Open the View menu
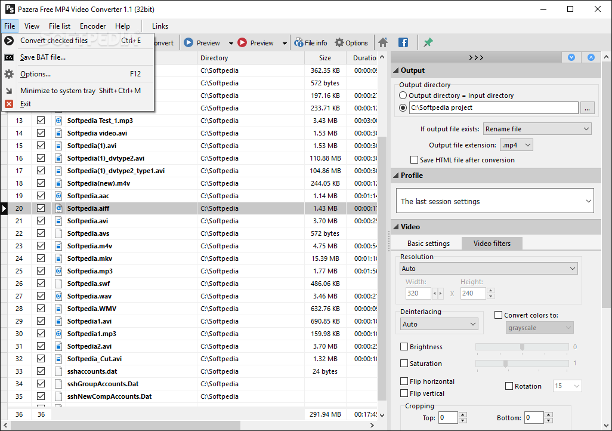Image resolution: width=612 pixels, height=431 pixels. 32,26
